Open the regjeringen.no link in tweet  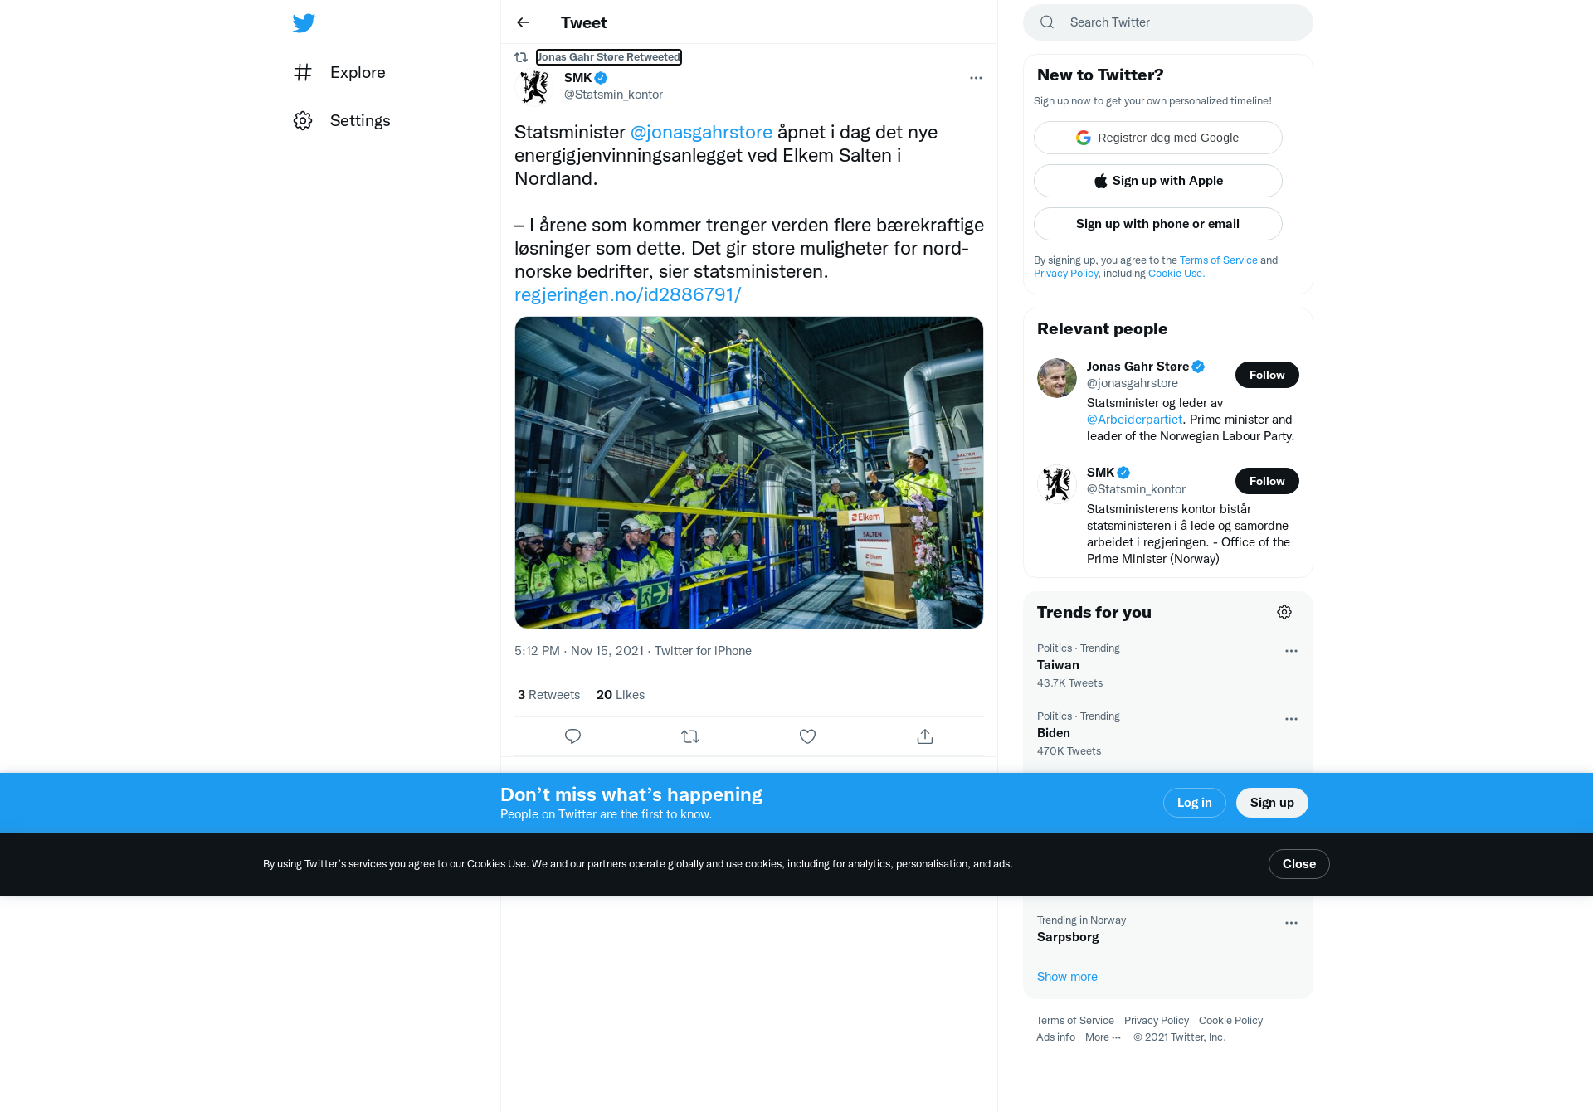pyautogui.click(x=627, y=294)
